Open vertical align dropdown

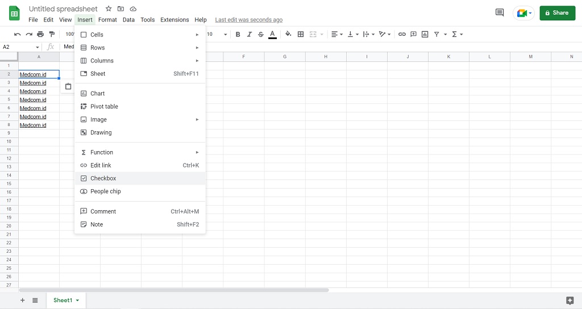click(x=353, y=34)
